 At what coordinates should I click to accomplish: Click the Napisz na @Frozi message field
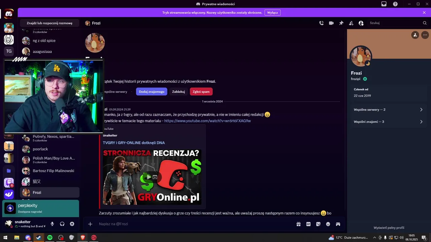tap(195, 224)
